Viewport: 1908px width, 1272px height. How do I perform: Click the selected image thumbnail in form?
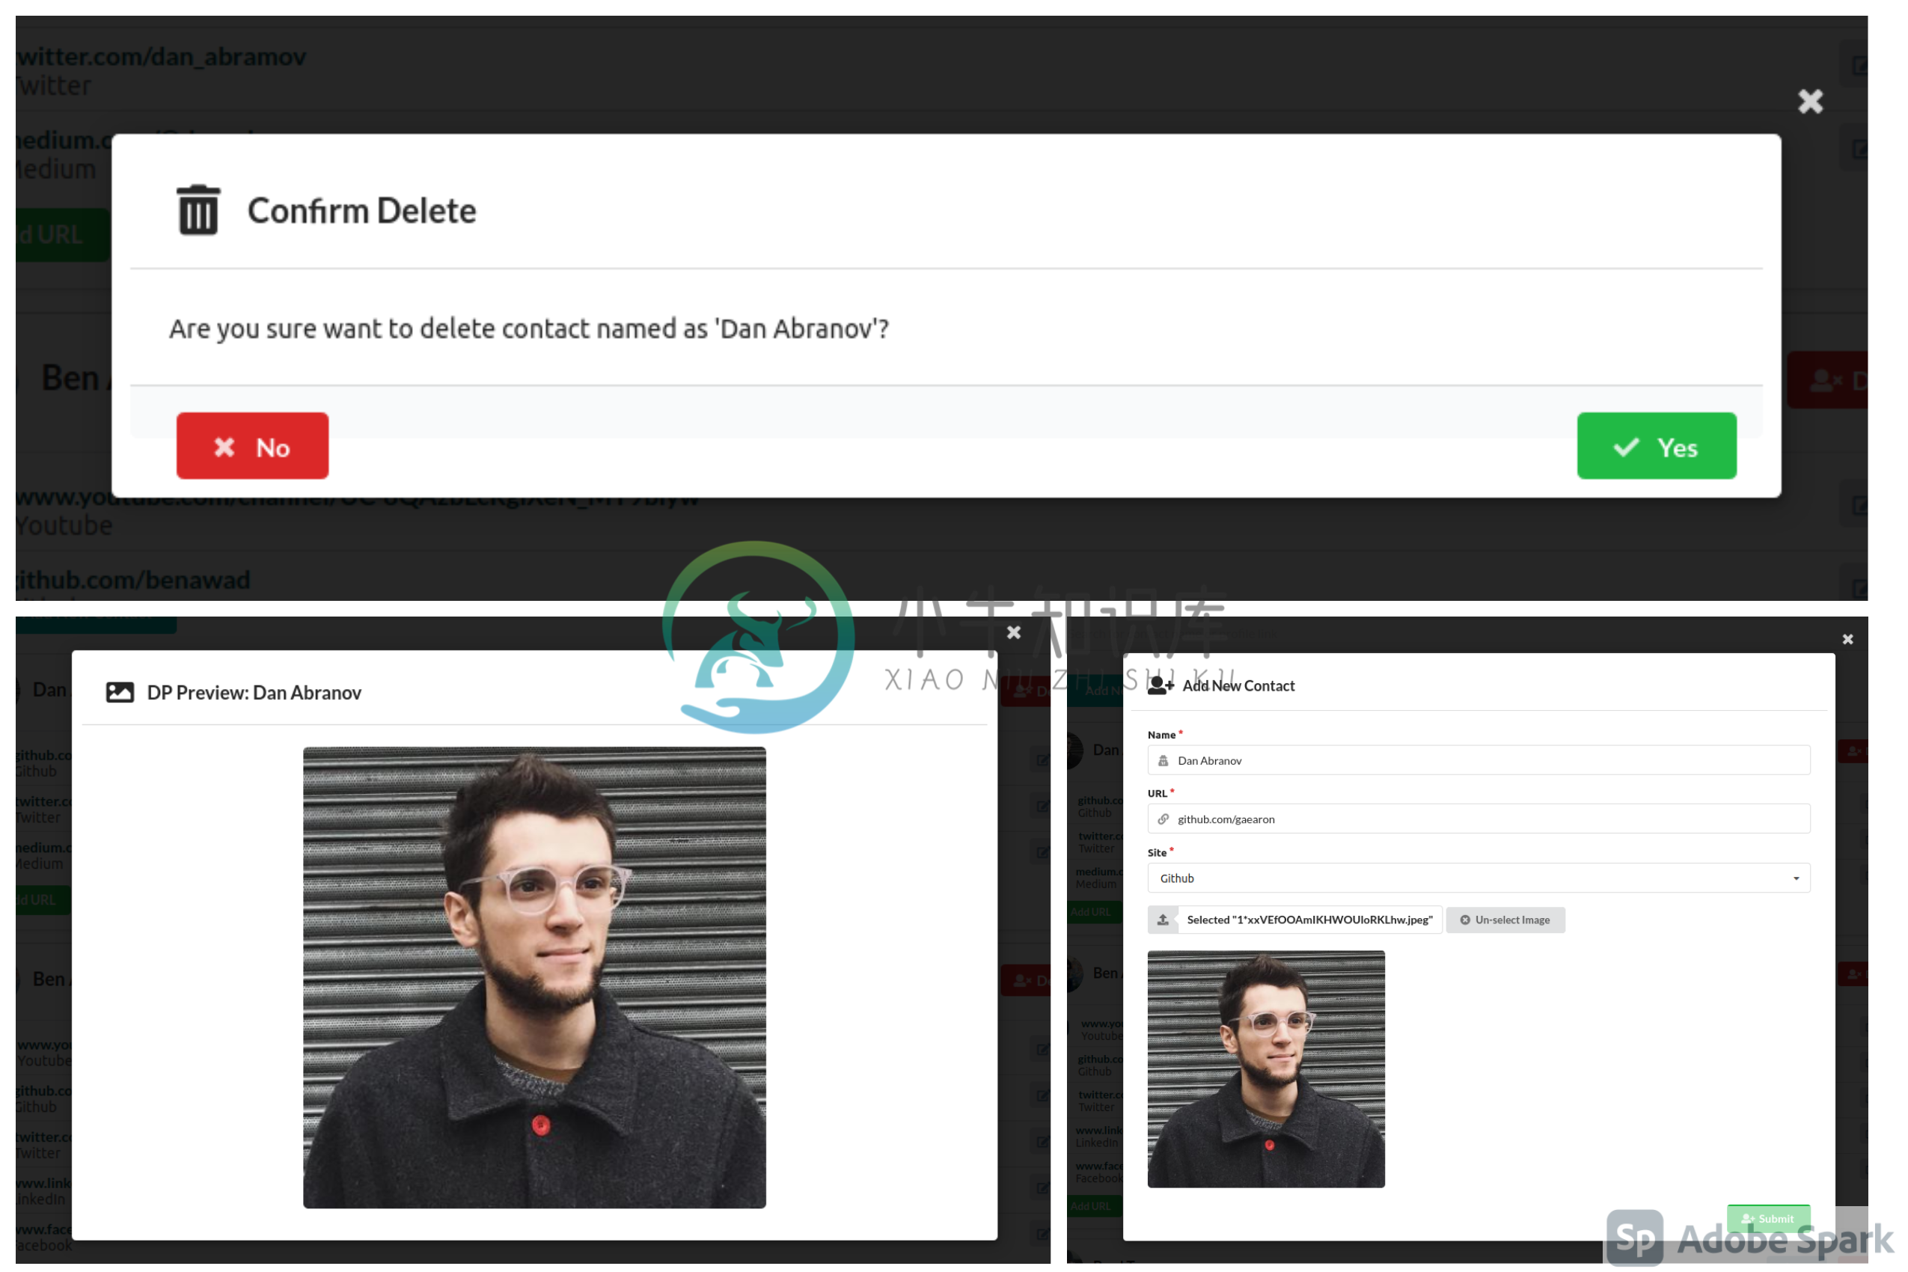(x=1265, y=1068)
